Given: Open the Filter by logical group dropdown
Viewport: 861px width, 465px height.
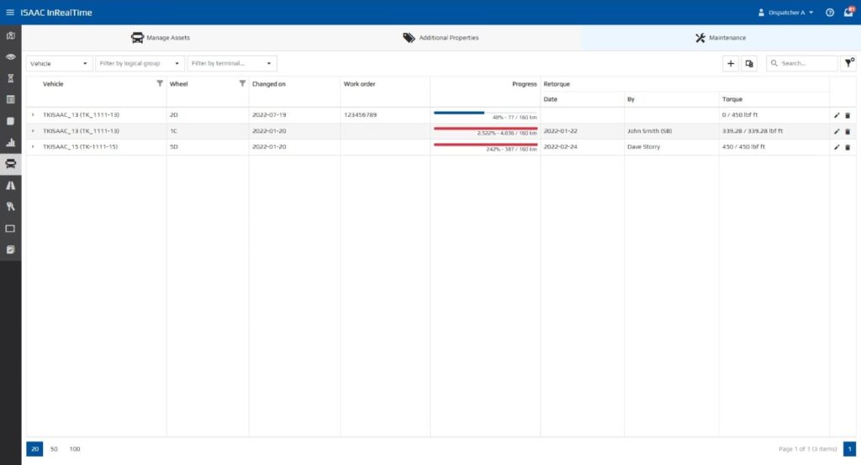Looking at the screenshot, I should point(140,63).
